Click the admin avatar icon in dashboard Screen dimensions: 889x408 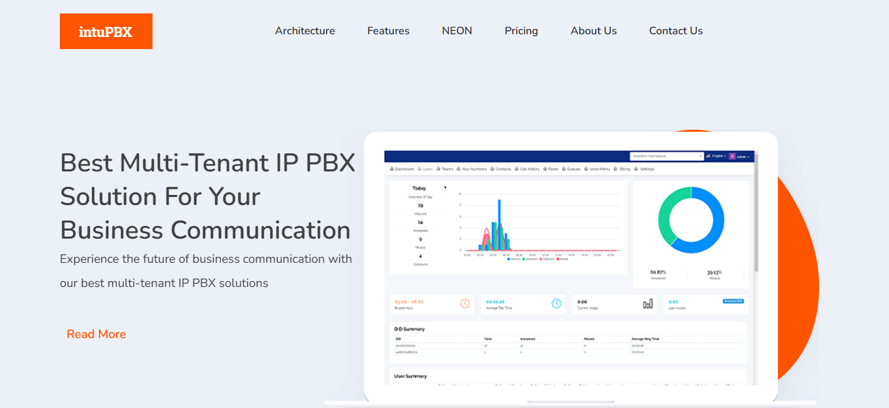coord(732,156)
